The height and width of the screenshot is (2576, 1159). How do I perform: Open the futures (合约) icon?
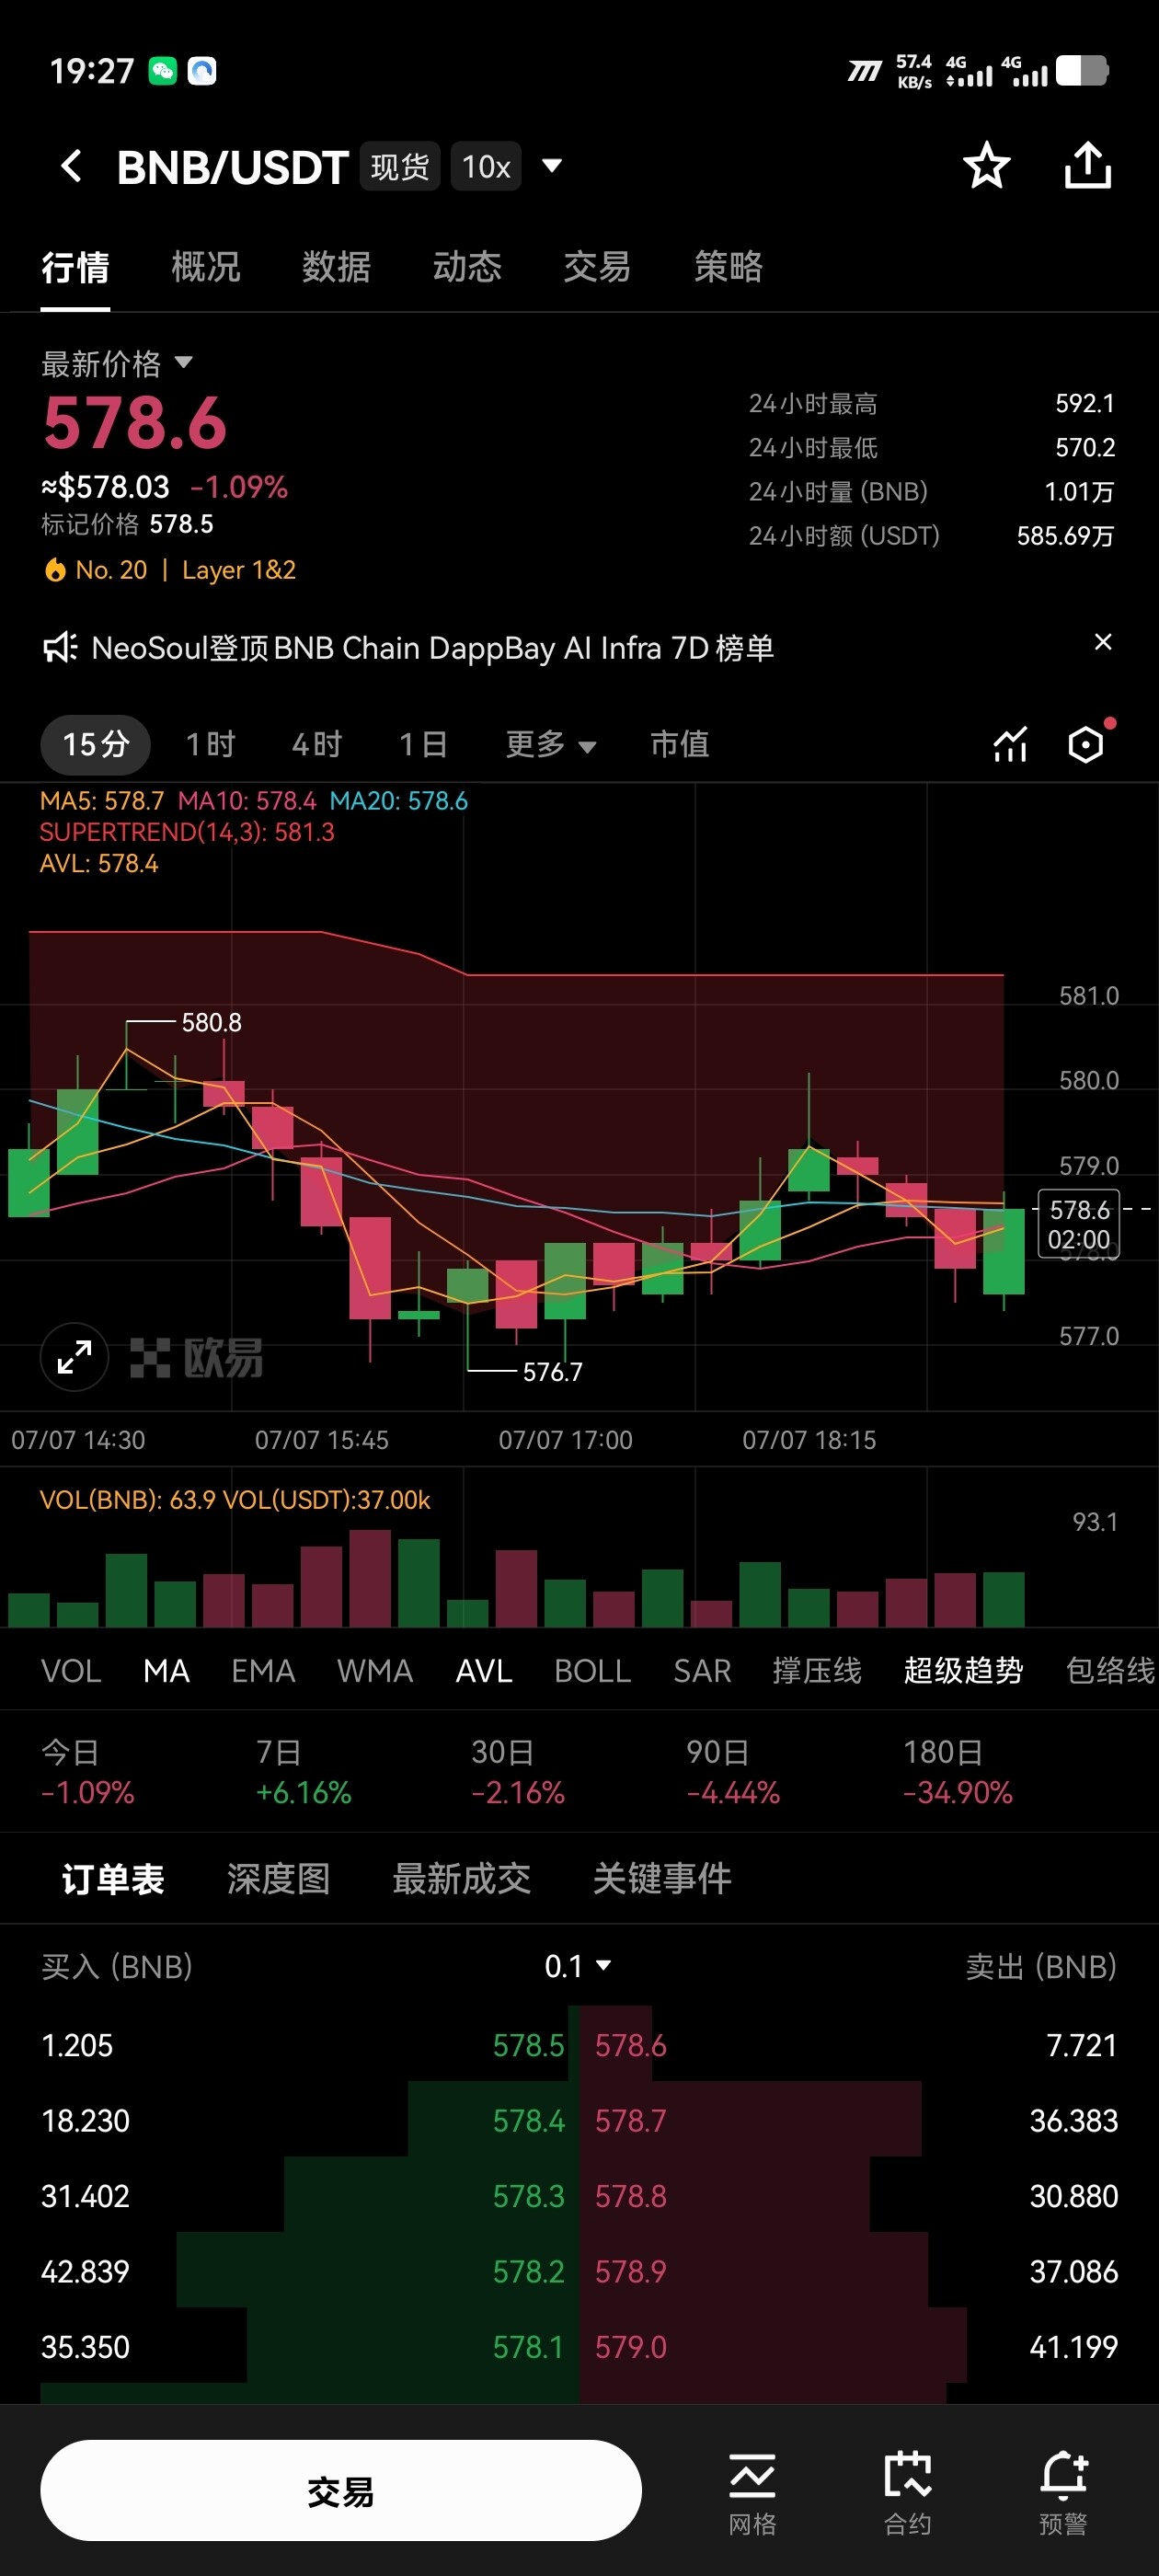[908, 2493]
